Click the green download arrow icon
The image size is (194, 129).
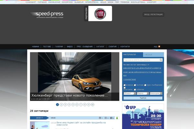117,118
